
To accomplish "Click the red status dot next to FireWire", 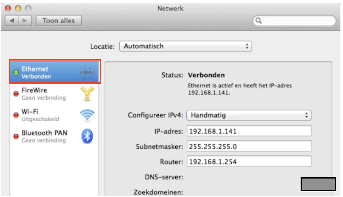I will click(x=16, y=93).
